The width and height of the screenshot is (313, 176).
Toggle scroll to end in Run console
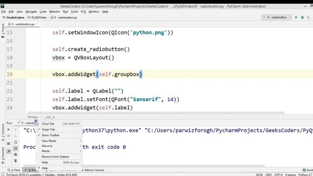(x=15, y=148)
